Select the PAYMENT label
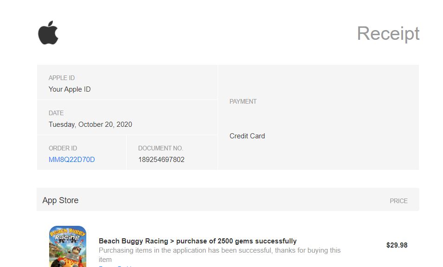 click(x=243, y=101)
